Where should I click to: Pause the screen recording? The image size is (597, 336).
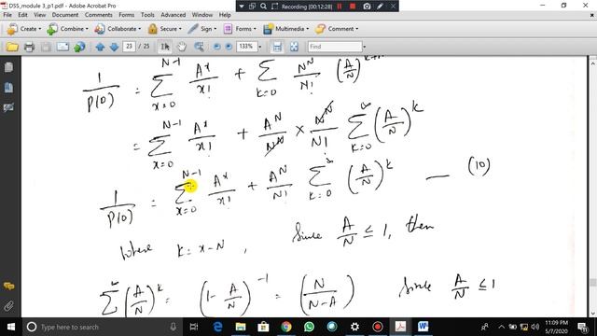point(340,7)
